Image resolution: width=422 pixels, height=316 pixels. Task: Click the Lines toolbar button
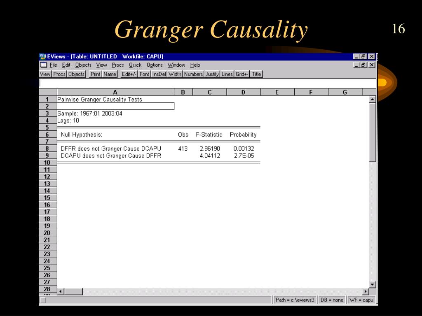(227, 74)
